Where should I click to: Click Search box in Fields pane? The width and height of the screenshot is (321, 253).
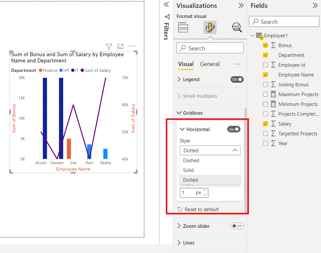(x=284, y=22)
